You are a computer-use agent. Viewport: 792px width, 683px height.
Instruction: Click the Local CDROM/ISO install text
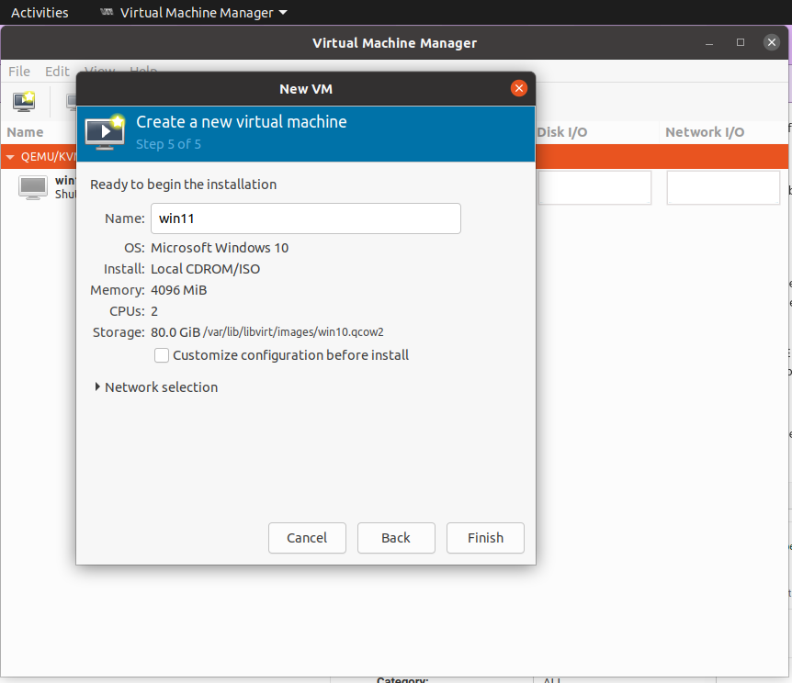(206, 269)
